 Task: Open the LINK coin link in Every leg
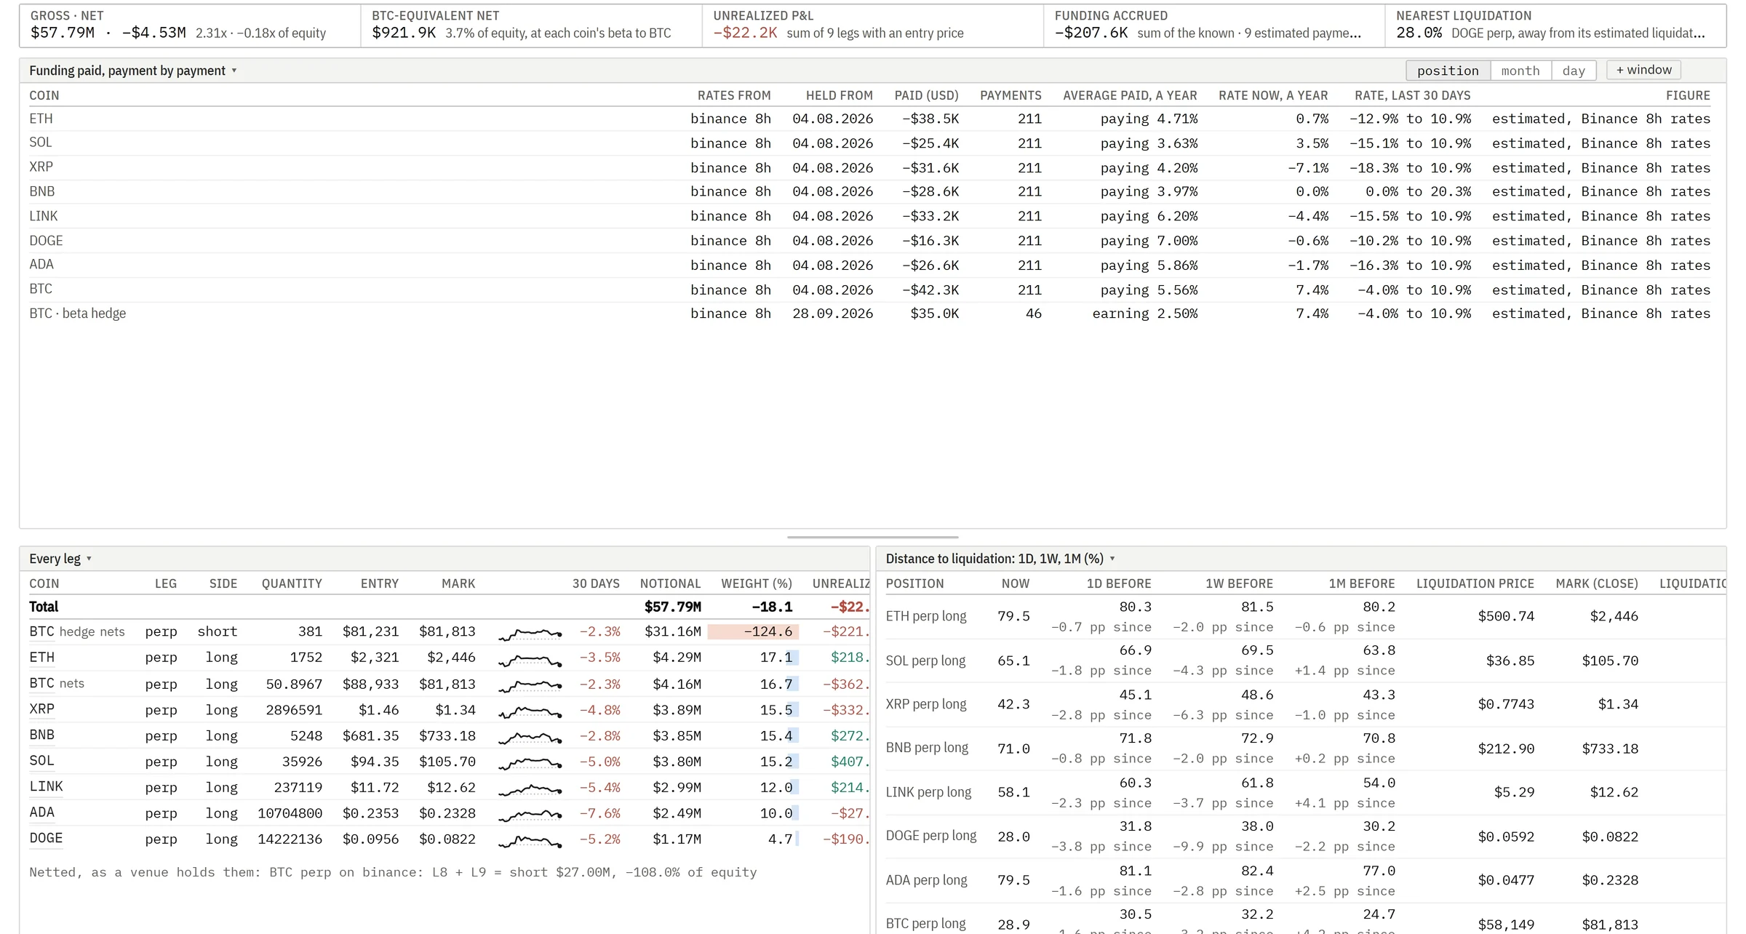(x=46, y=786)
